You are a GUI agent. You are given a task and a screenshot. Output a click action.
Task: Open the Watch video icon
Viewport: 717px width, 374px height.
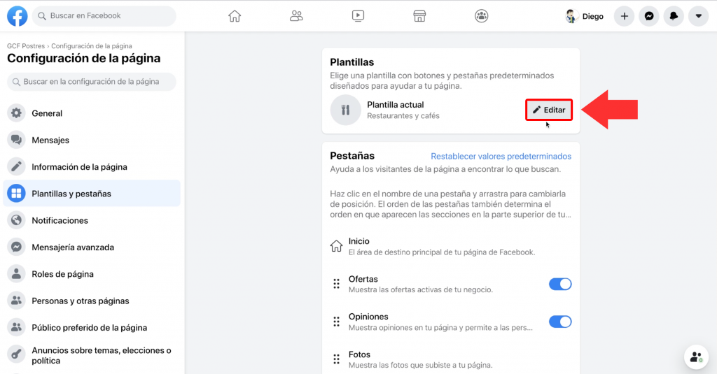coord(358,16)
